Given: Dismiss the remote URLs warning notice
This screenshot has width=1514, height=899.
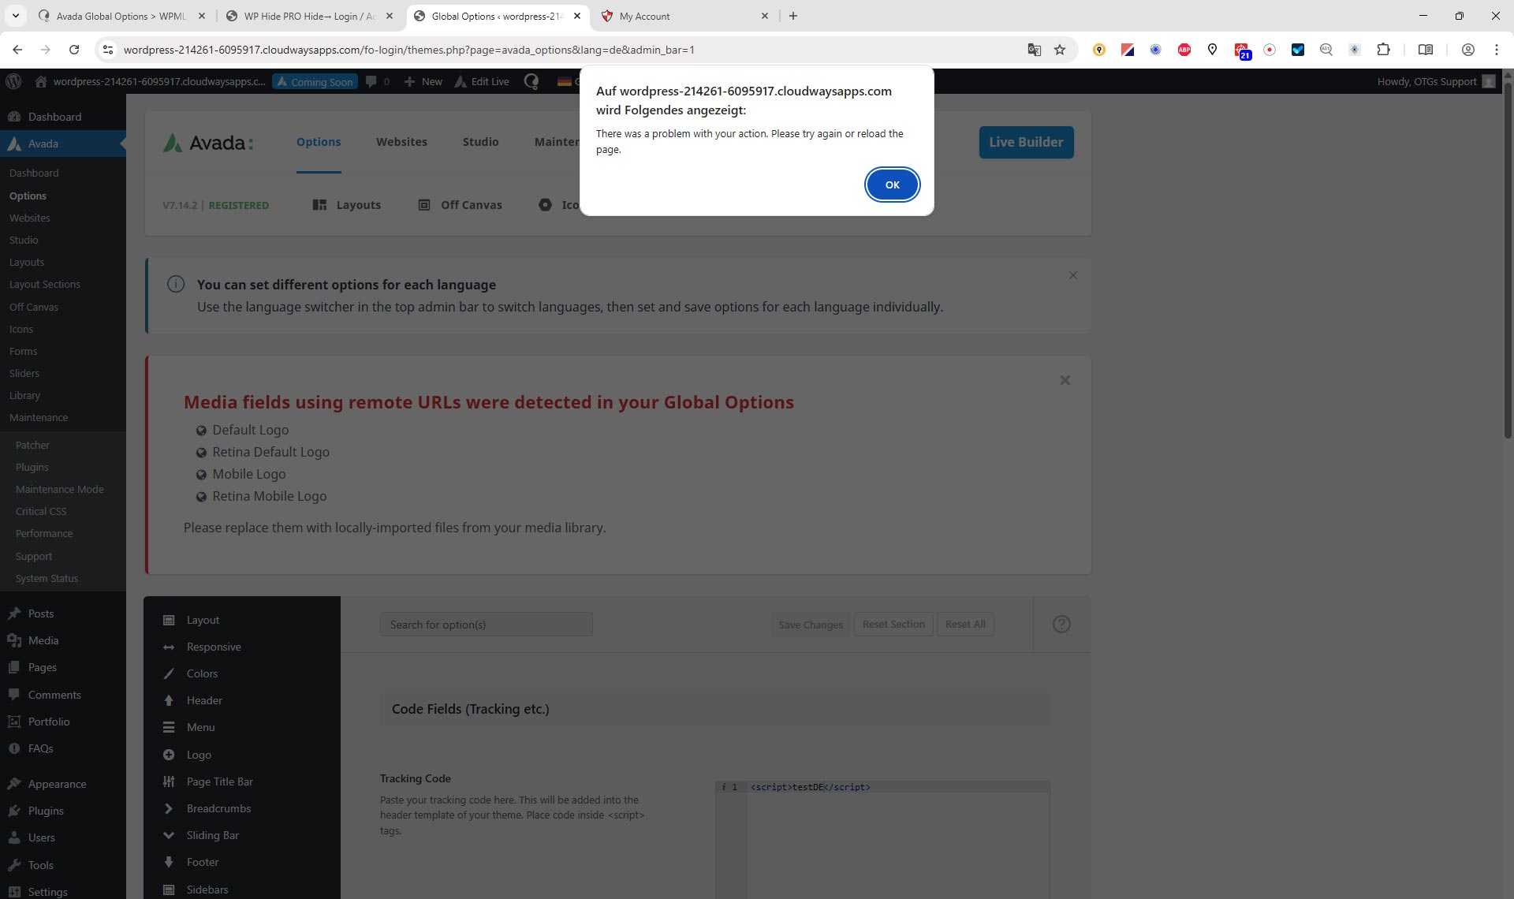Looking at the screenshot, I should pyautogui.click(x=1065, y=380).
